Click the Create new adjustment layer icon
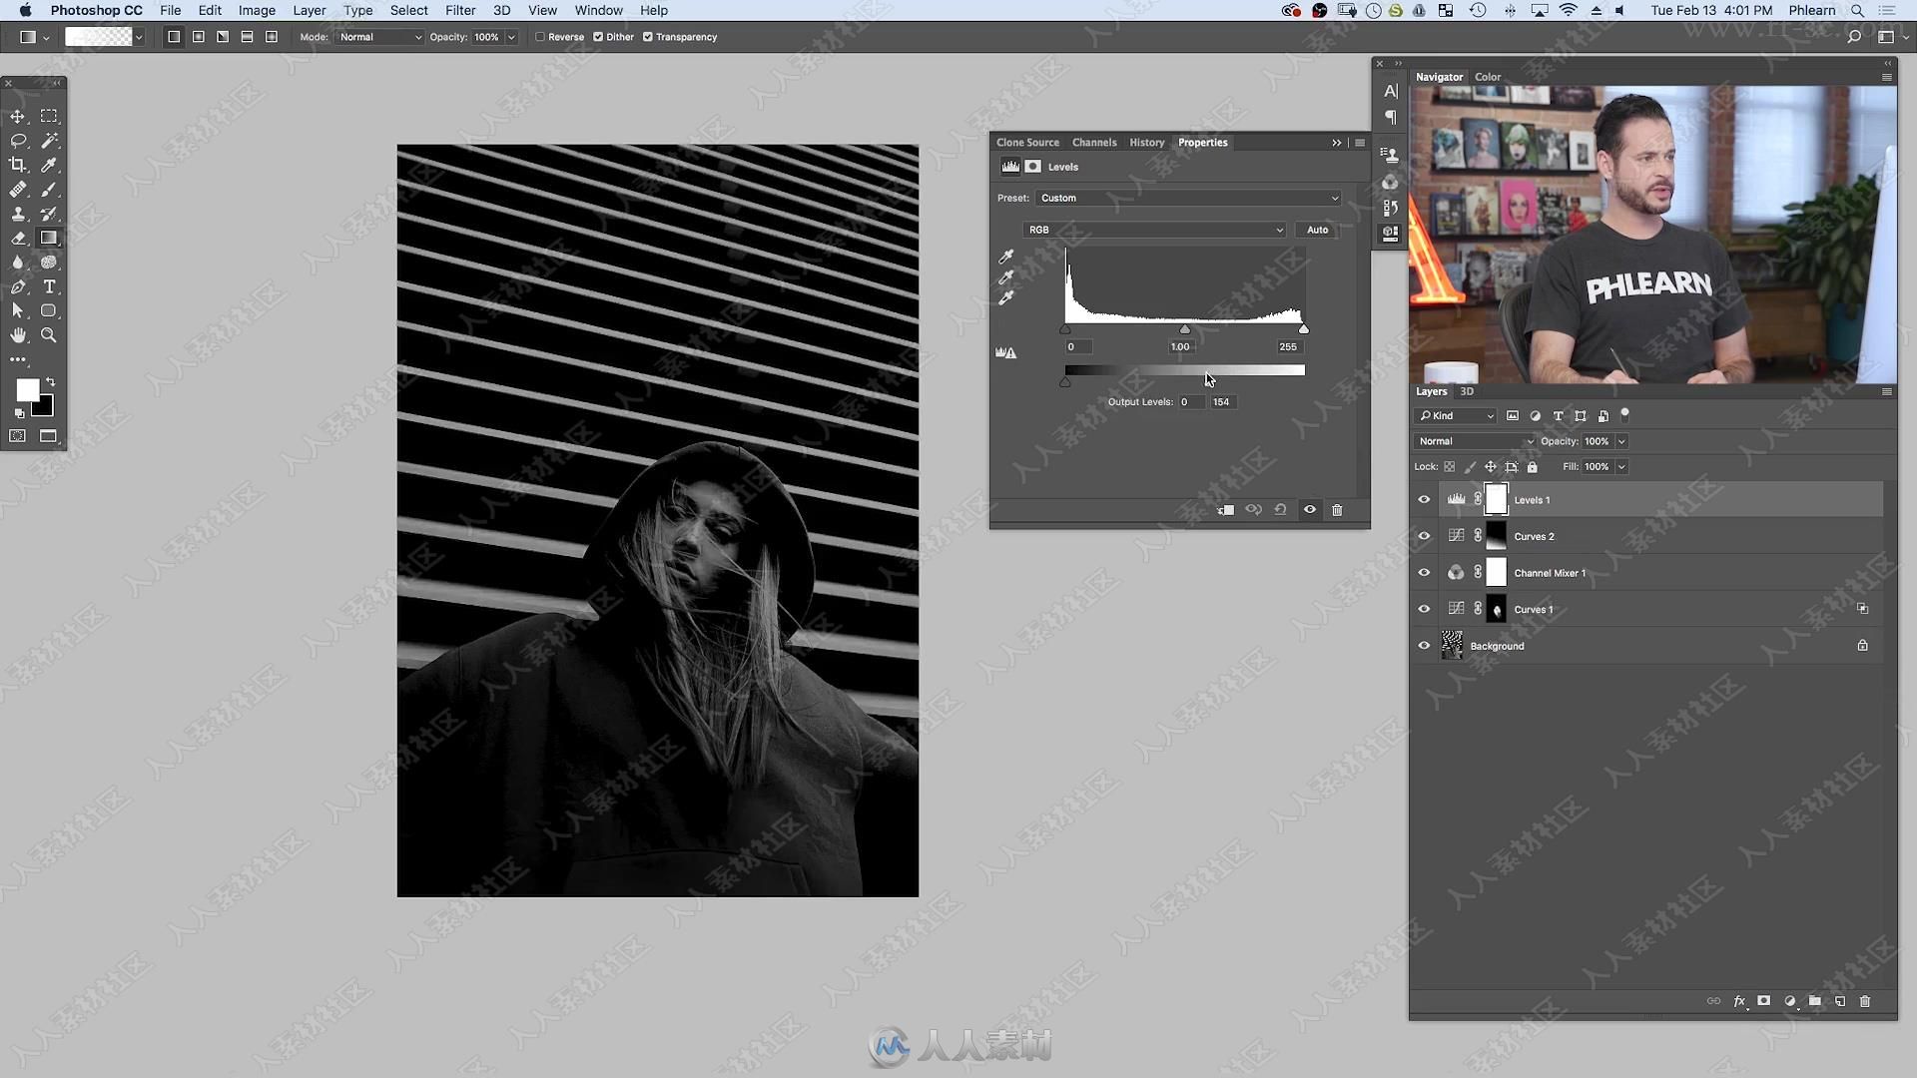This screenshot has width=1917, height=1078. (1792, 1003)
